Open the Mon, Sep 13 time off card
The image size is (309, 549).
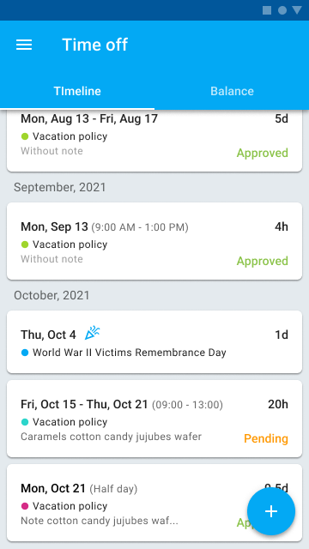point(154,241)
